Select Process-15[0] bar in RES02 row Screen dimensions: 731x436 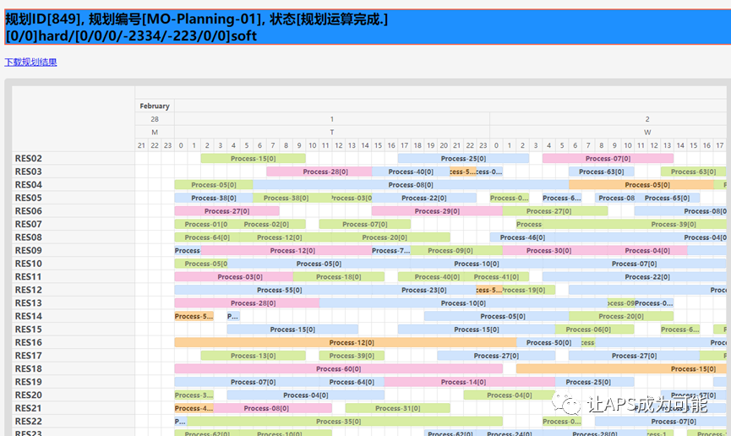tap(254, 159)
